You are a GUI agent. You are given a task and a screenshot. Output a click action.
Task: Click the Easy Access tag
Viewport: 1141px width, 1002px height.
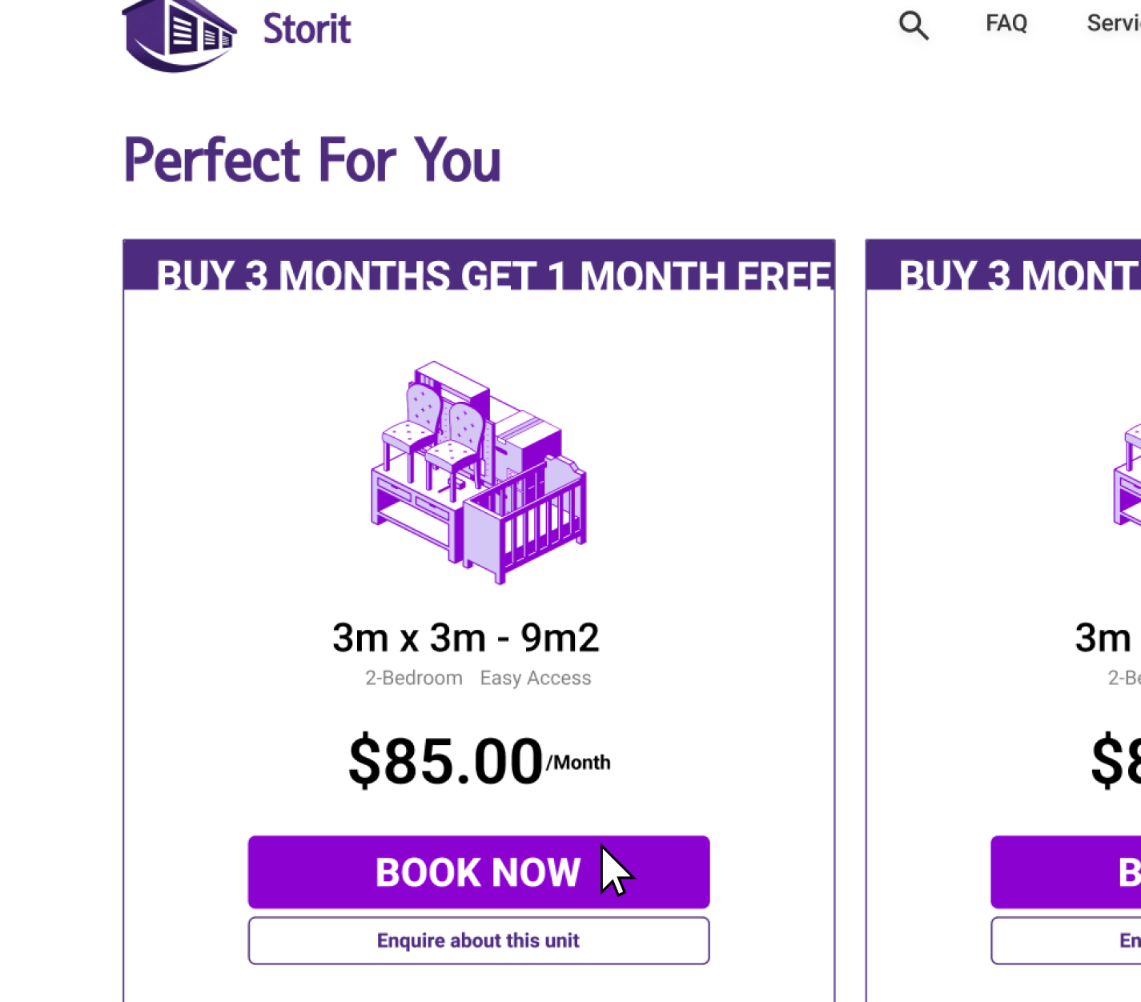coord(535,678)
